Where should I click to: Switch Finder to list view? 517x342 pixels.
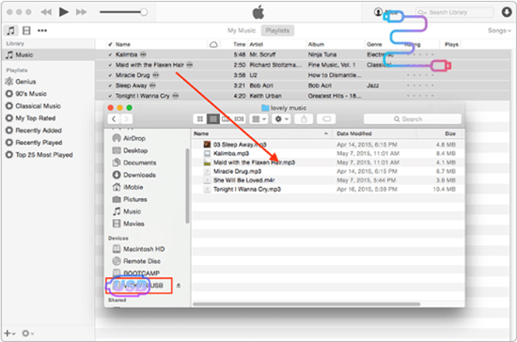click(213, 119)
